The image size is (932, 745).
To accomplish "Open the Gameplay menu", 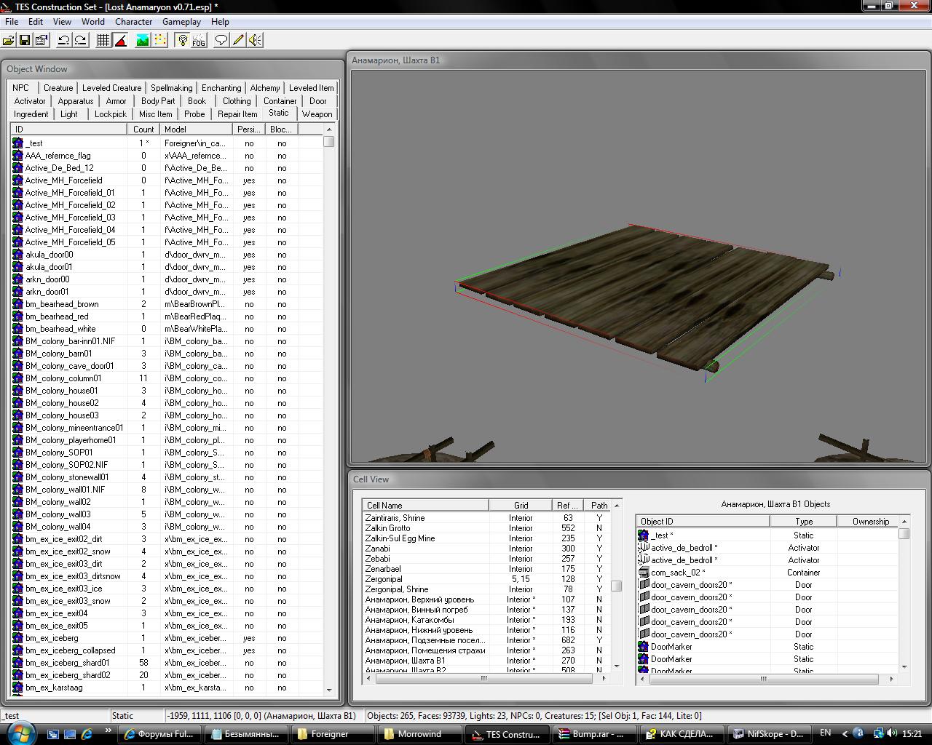I will 181,22.
